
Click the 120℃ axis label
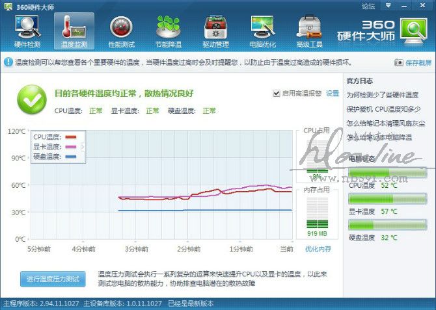tap(17, 131)
